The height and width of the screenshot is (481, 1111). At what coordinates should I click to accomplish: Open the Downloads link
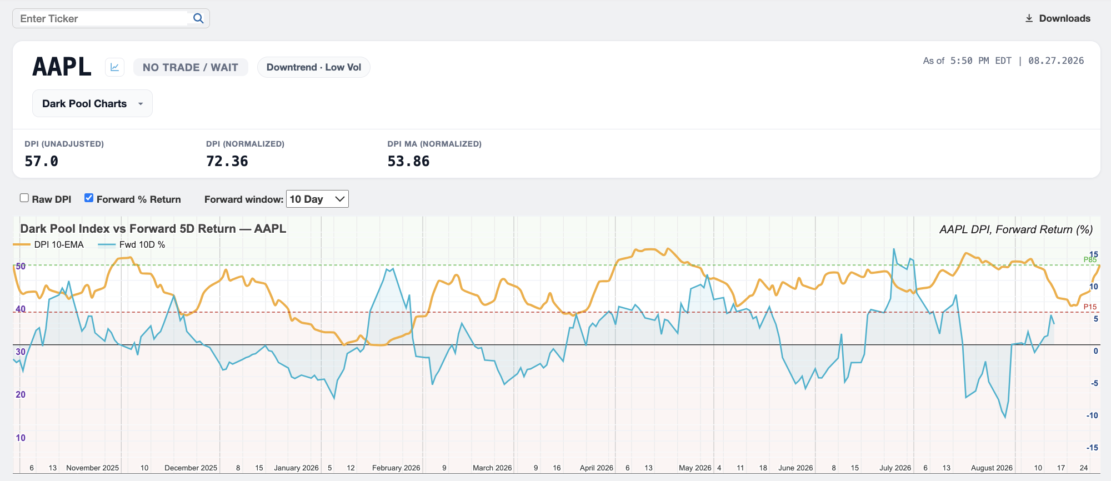click(x=1058, y=18)
